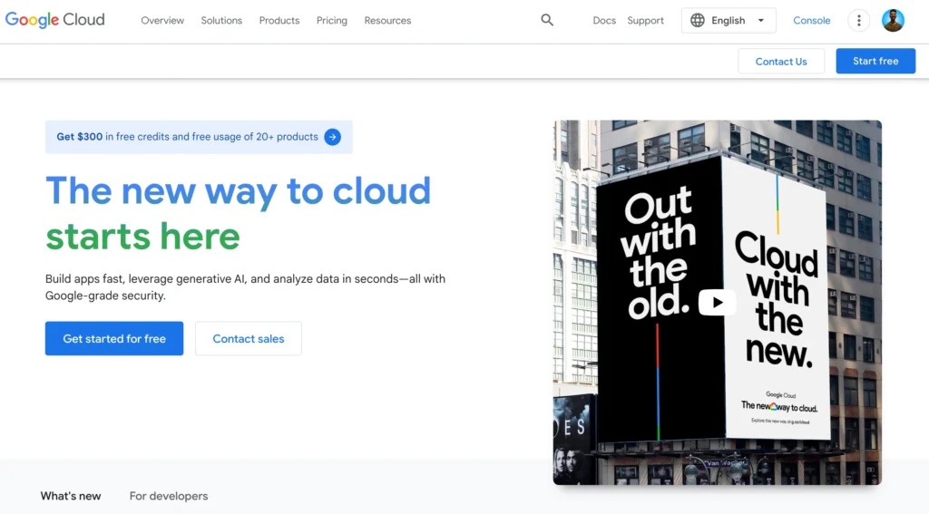Click the blue arrow in credits banner

tap(333, 137)
